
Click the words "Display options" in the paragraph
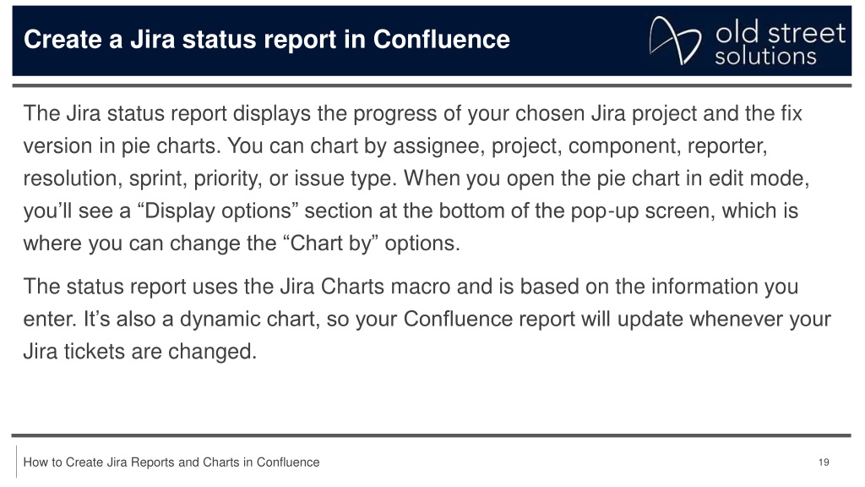click(217, 211)
